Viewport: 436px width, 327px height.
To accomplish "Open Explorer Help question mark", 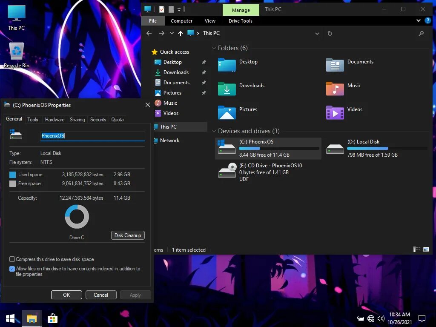I will pyautogui.click(x=427, y=20).
